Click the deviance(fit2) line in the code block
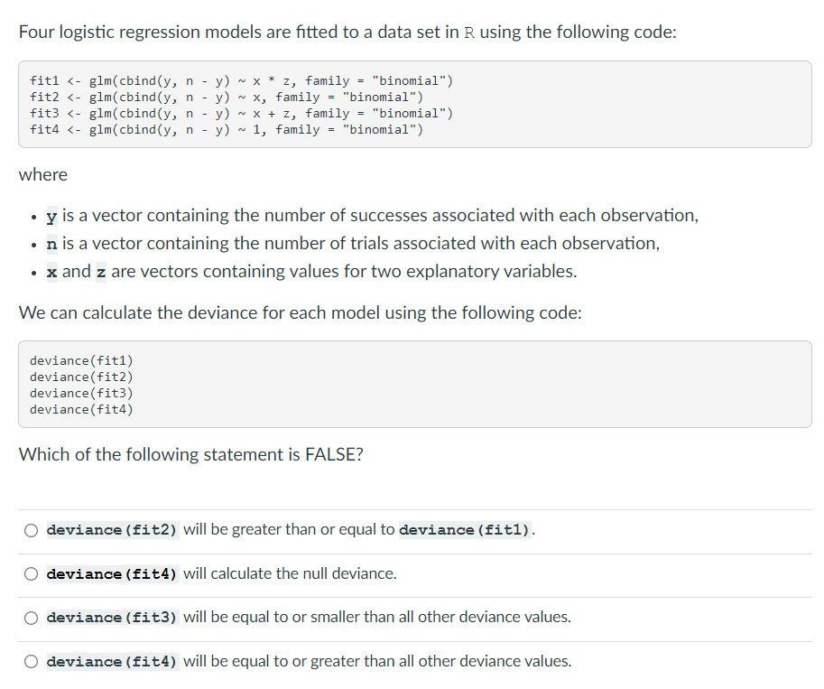Image resolution: width=824 pixels, height=689 pixels. point(81,377)
